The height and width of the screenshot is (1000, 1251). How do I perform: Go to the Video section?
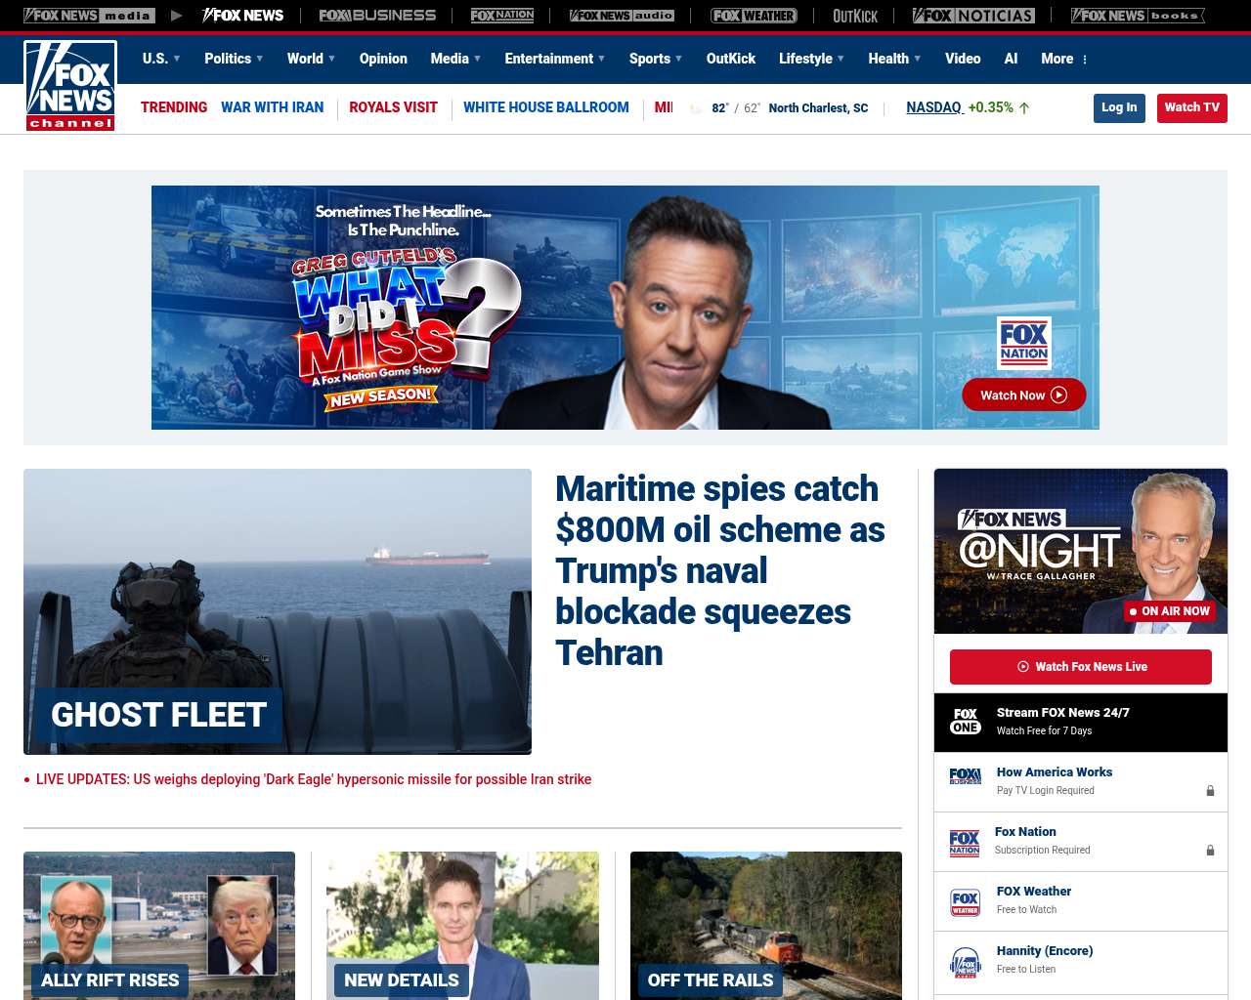963,59
